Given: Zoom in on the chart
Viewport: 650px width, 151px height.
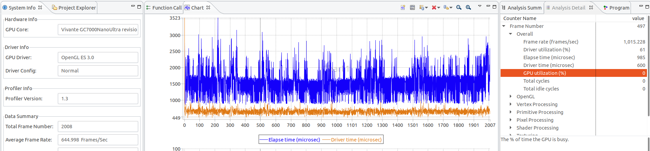Looking at the screenshot, I should [x=468, y=7].
